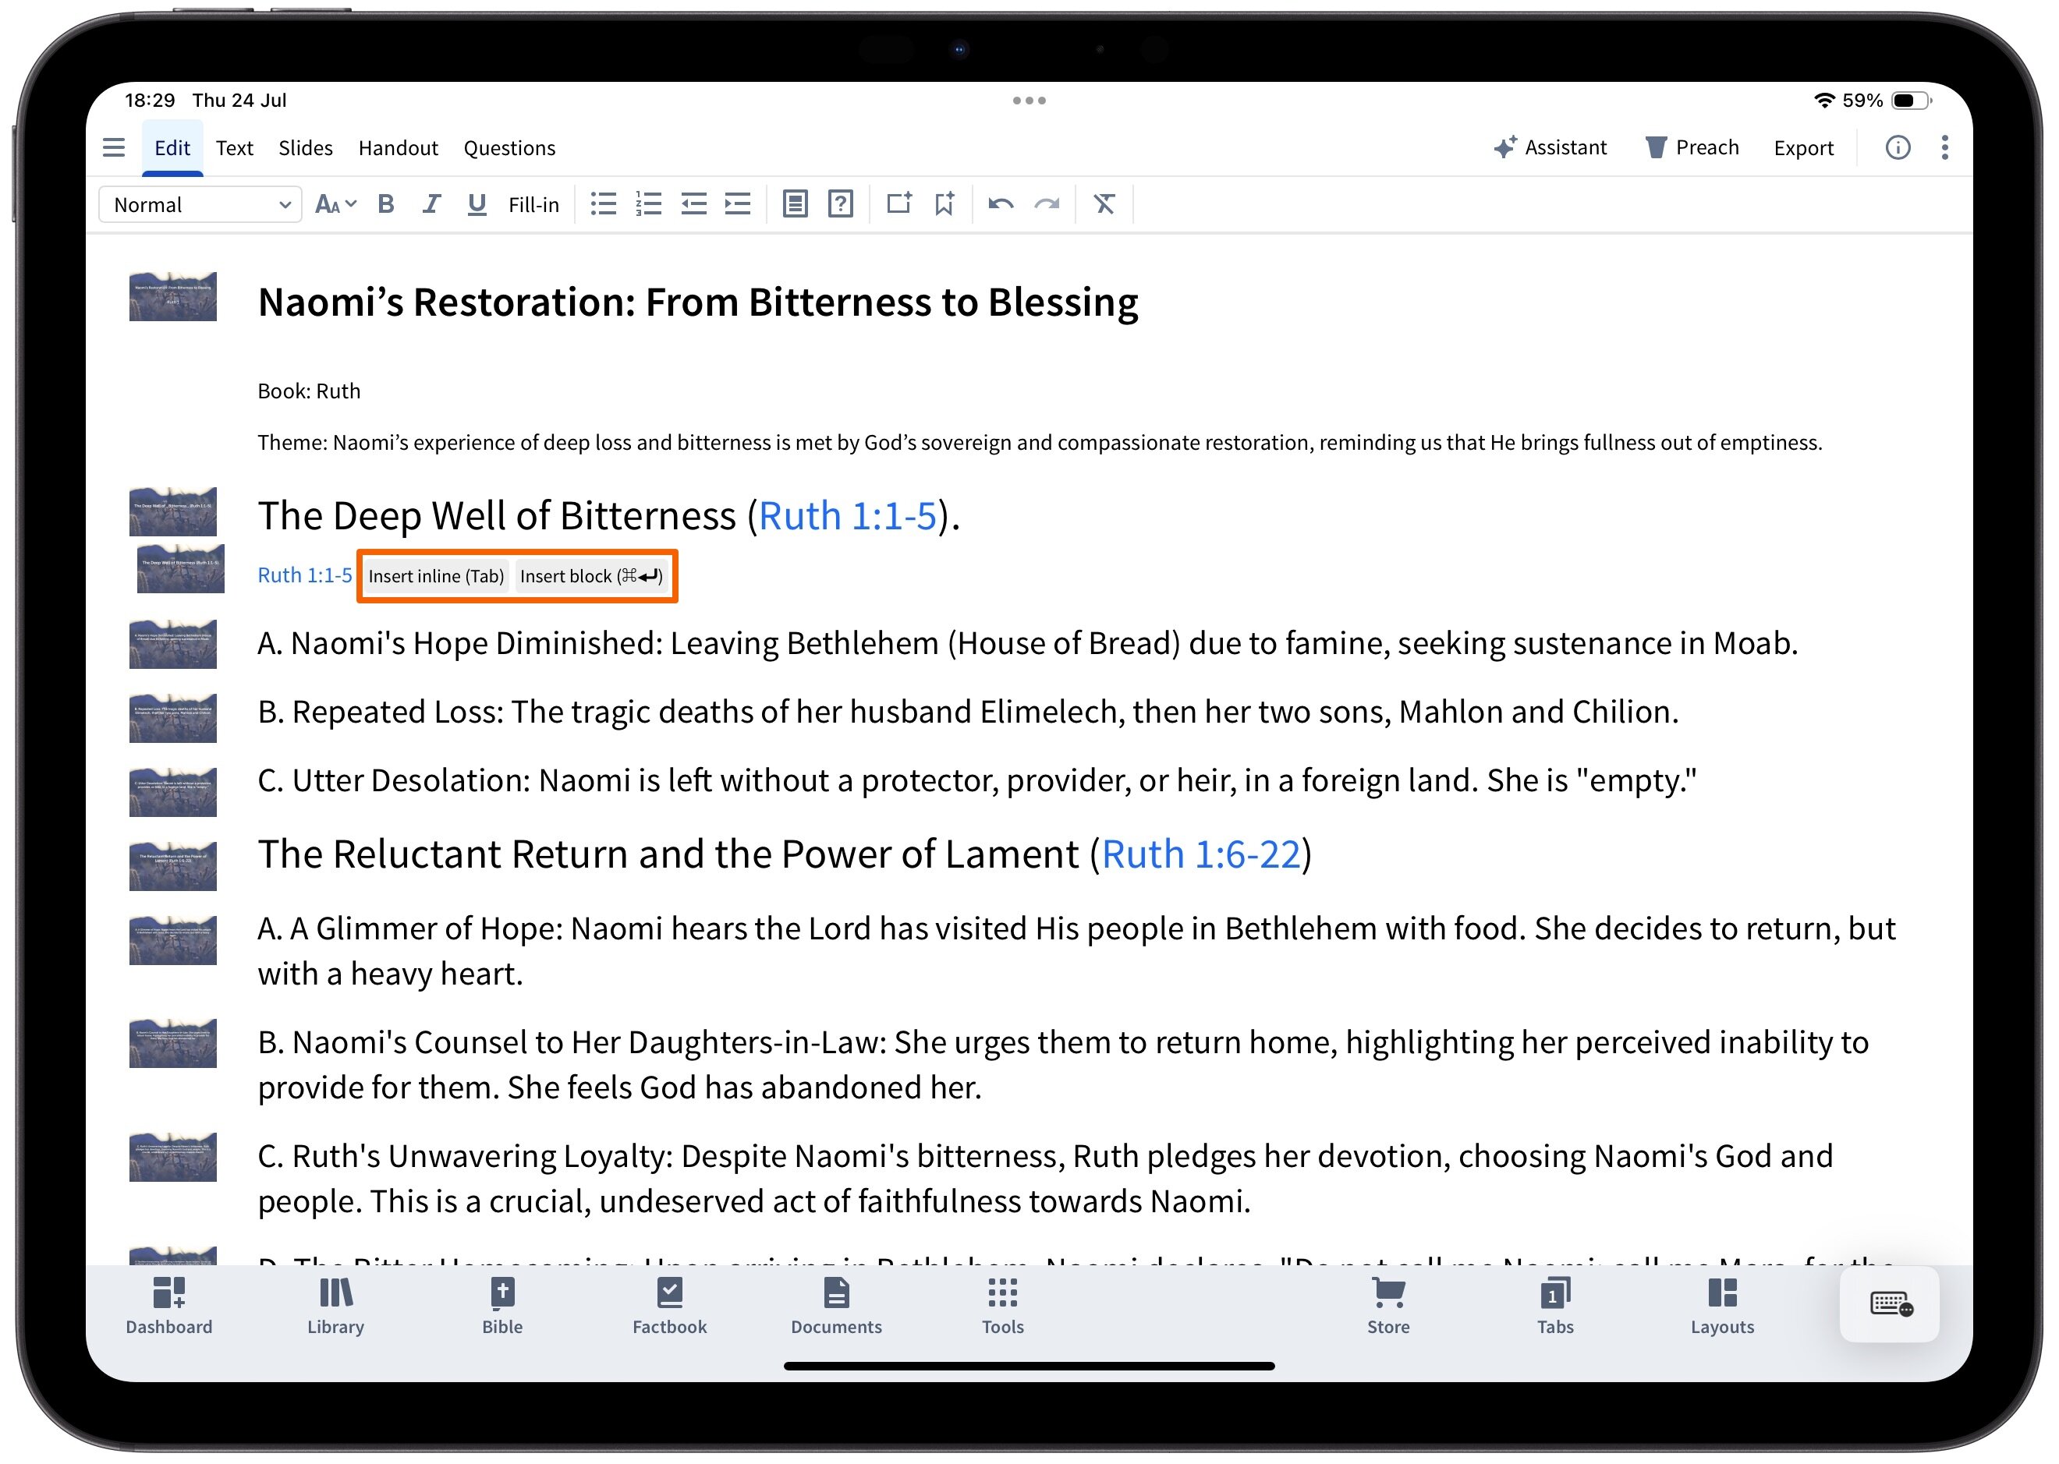Open the Questions tab

tap(509, 148)
